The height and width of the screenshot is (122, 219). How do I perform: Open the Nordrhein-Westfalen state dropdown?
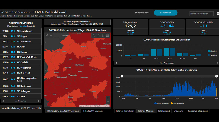(x=201, y=14)
